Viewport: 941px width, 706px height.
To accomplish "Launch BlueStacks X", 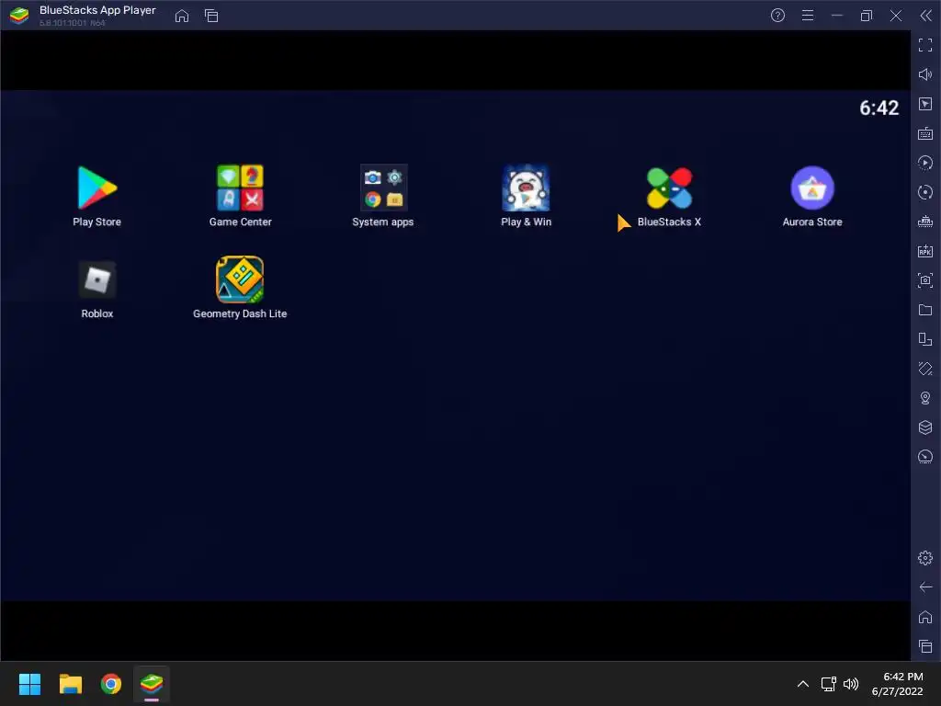I will point(669,188).
